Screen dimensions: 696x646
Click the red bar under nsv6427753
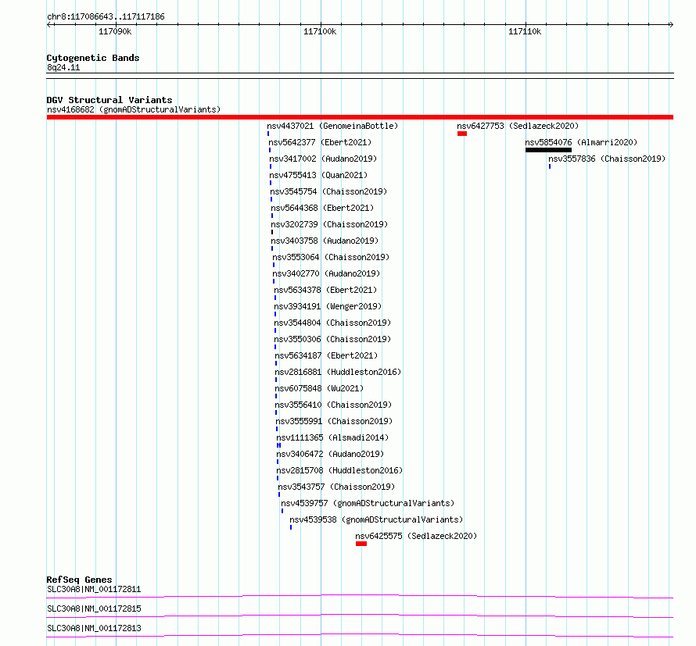[462, 134]
